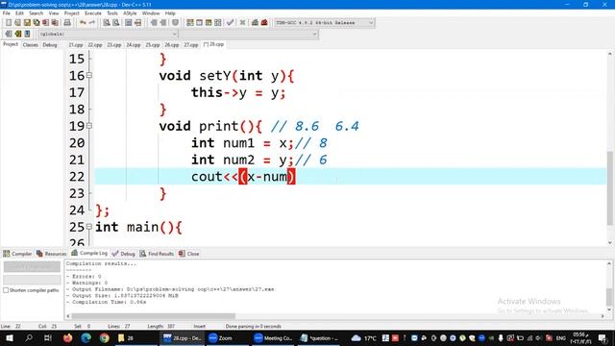Open the Tools menu
Screen dimensions: 615x346
click(x=112, y=12)
